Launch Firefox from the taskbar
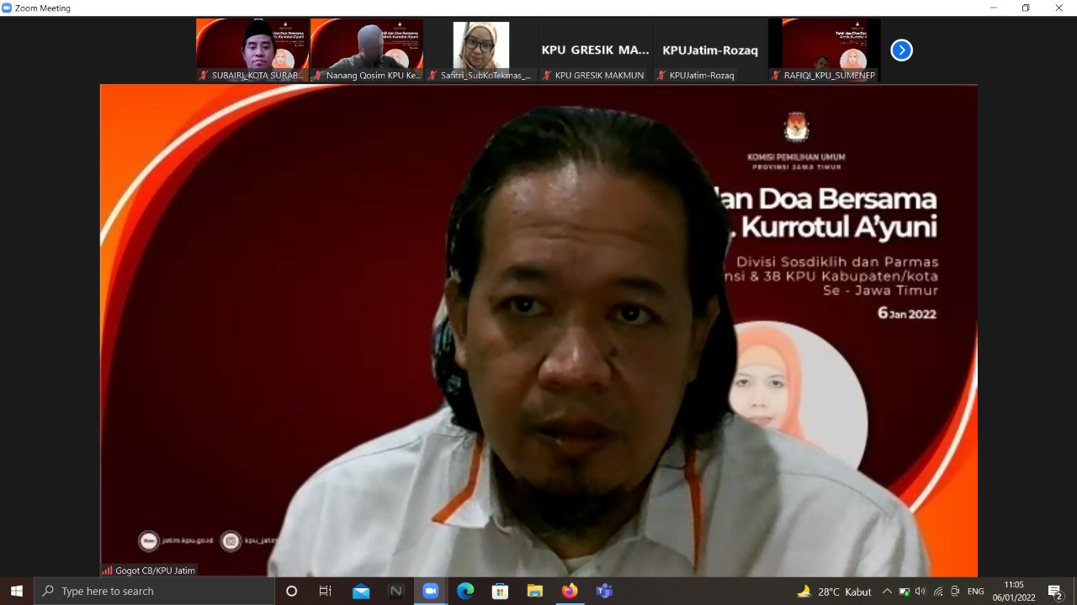1077x605 pixels. (x=570, y=592)
